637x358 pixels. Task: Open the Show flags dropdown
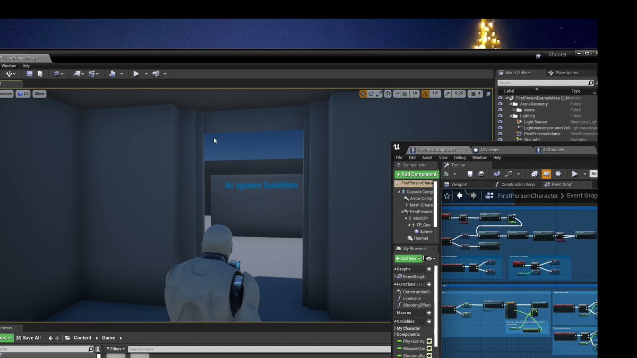pyautogui.click(x=39, y=93)
